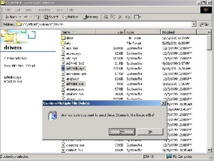Expand the Address bar dropdown arrow
Image resolution: width=214 pixels, height=161 pixels.
pyautogui.click(x=194, y=24)
